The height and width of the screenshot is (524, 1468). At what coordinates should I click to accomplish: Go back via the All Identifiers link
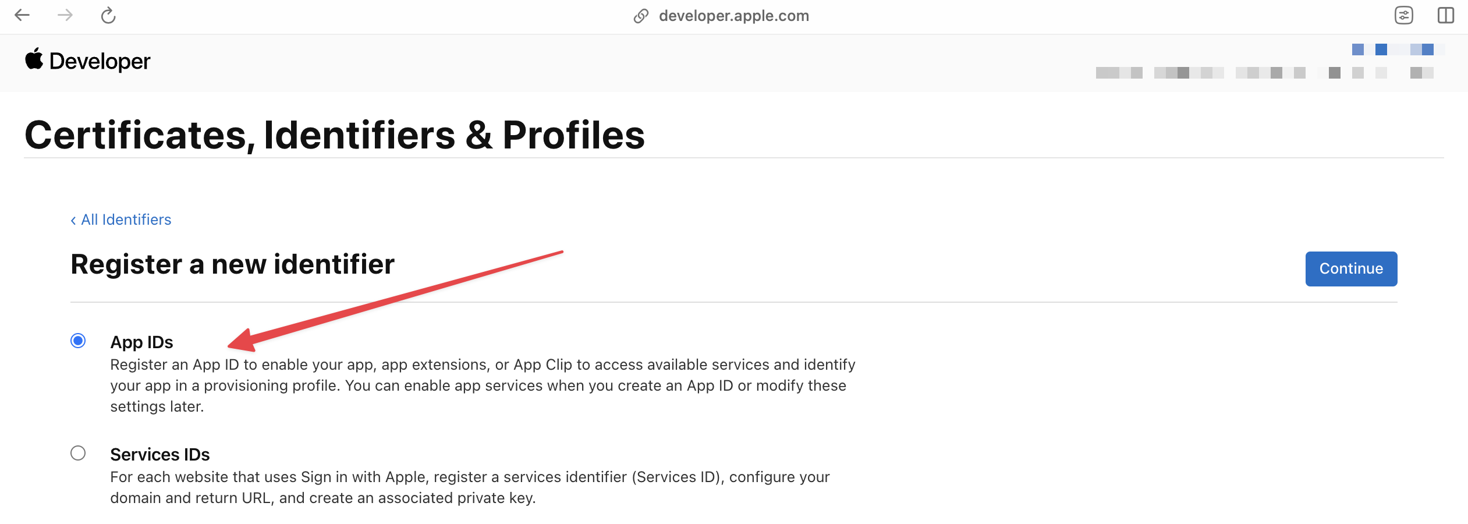[125, 219]
